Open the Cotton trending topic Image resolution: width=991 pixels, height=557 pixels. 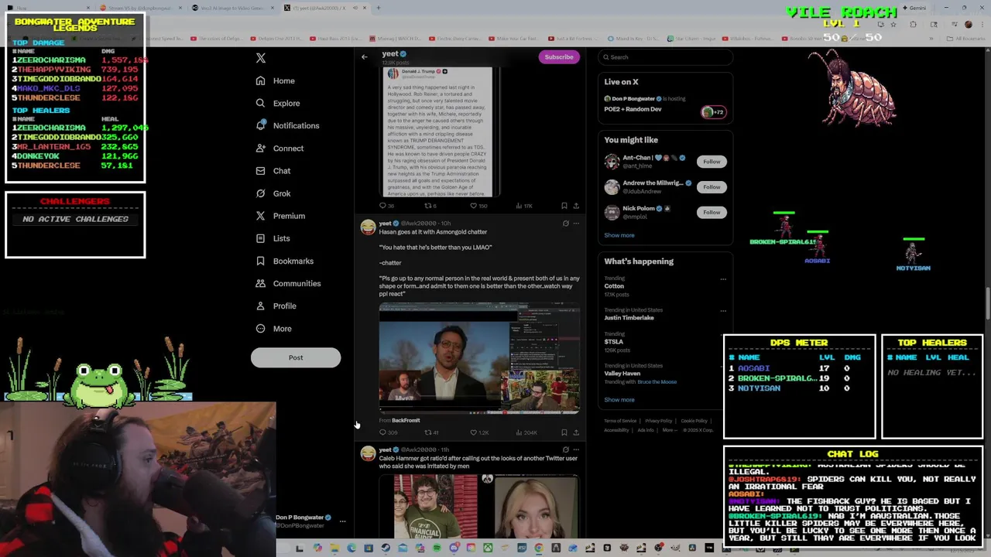coord(614,286)
